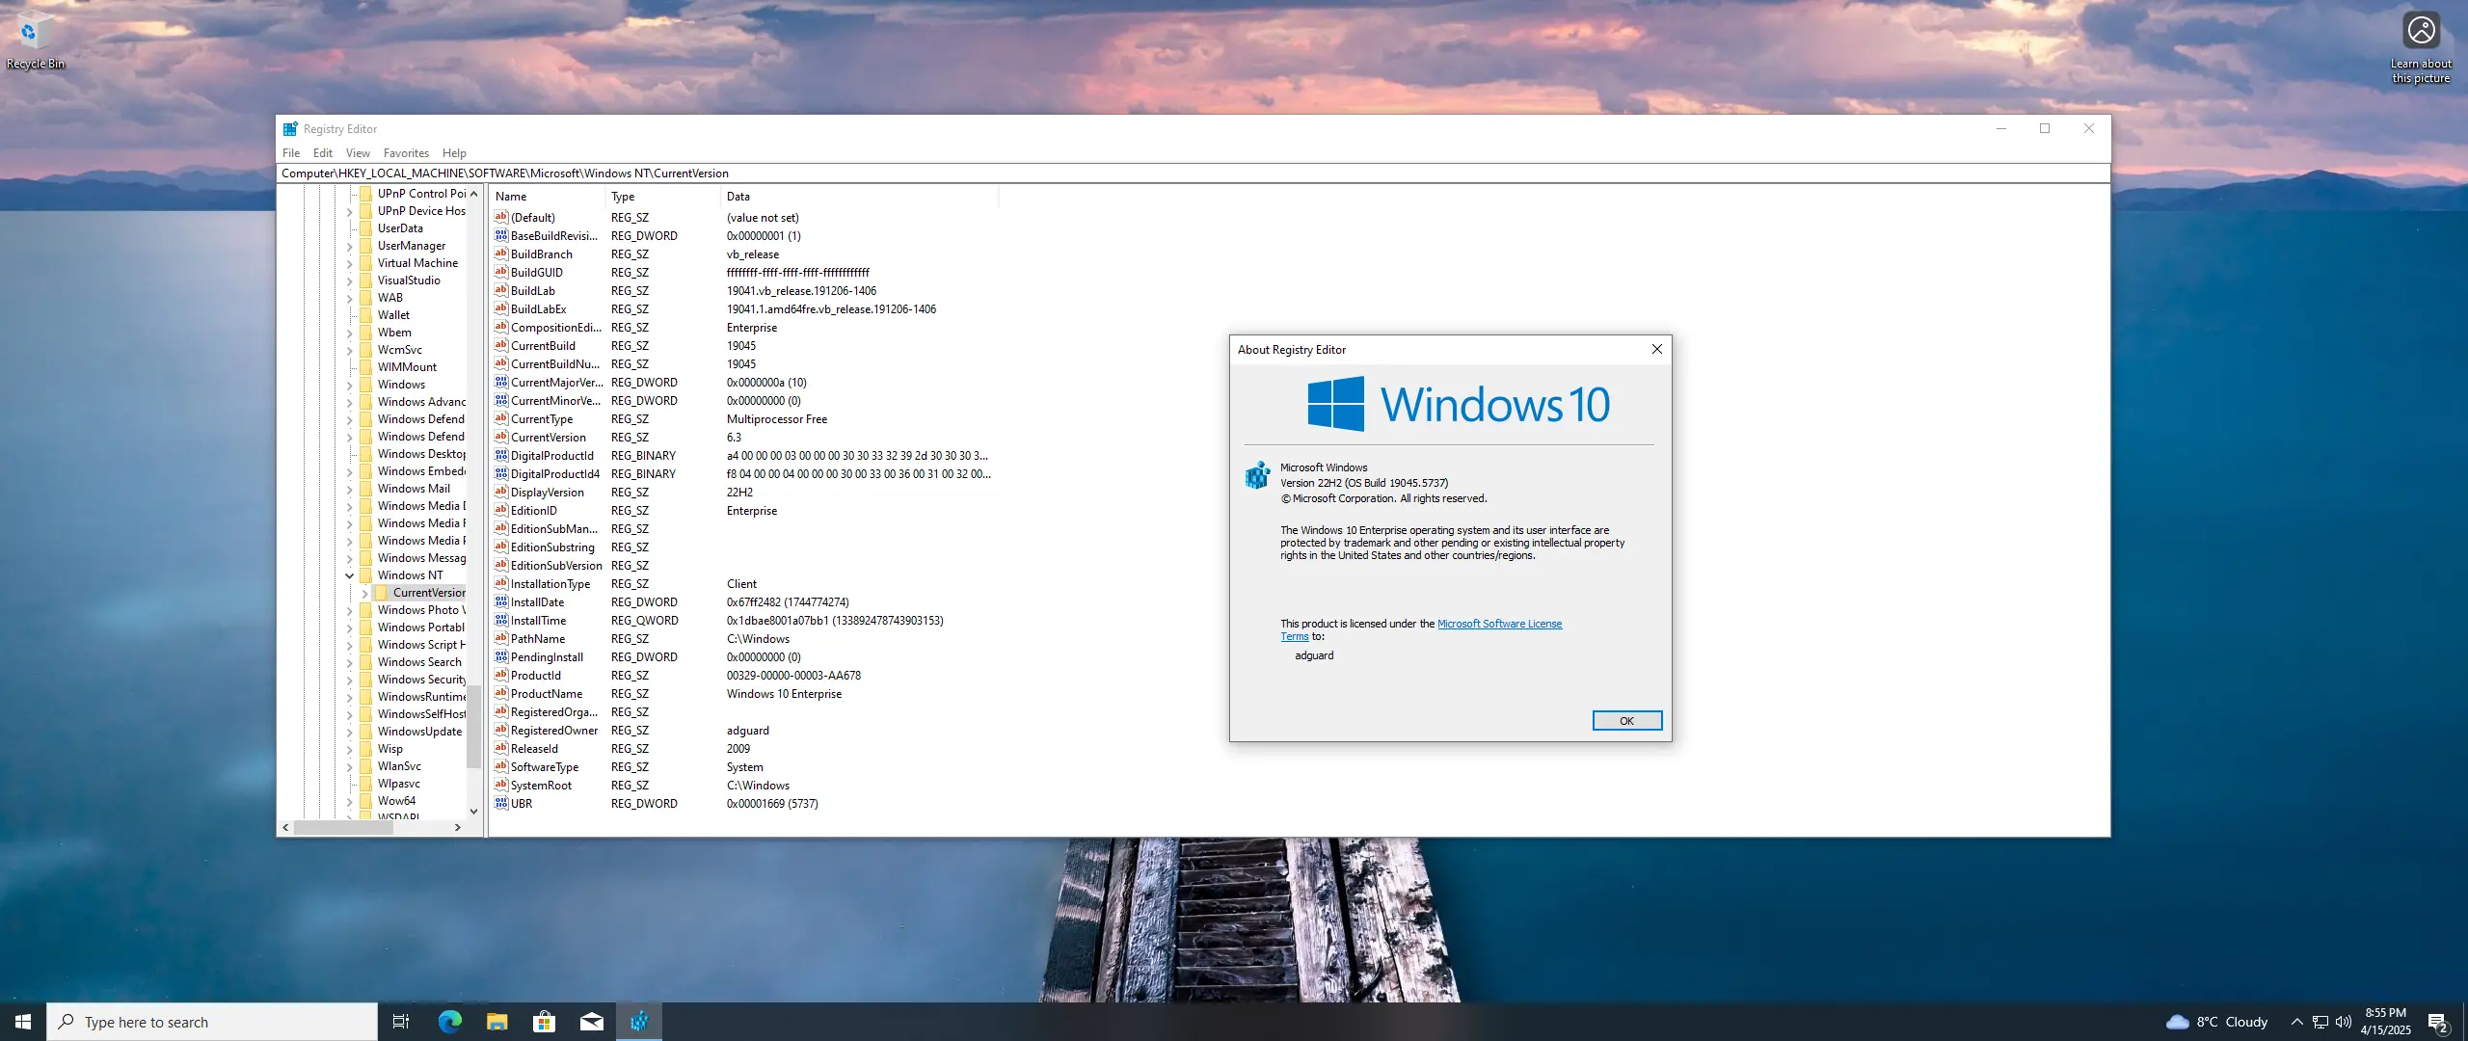Viewport: 2468px width, 1041px height.
Task: Click the Registry Editor taskbar icon
Action: point(639,1022)
